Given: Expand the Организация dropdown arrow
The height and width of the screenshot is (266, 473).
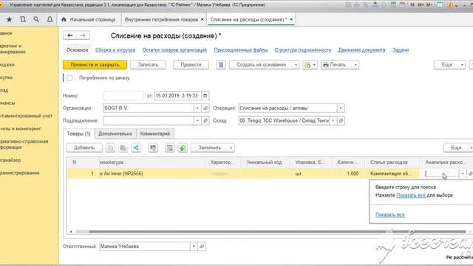Looking at the screenshot, I should coord(197,108).
